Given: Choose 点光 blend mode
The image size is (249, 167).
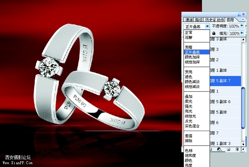Looking at the screenshot, I should point(197,121).
